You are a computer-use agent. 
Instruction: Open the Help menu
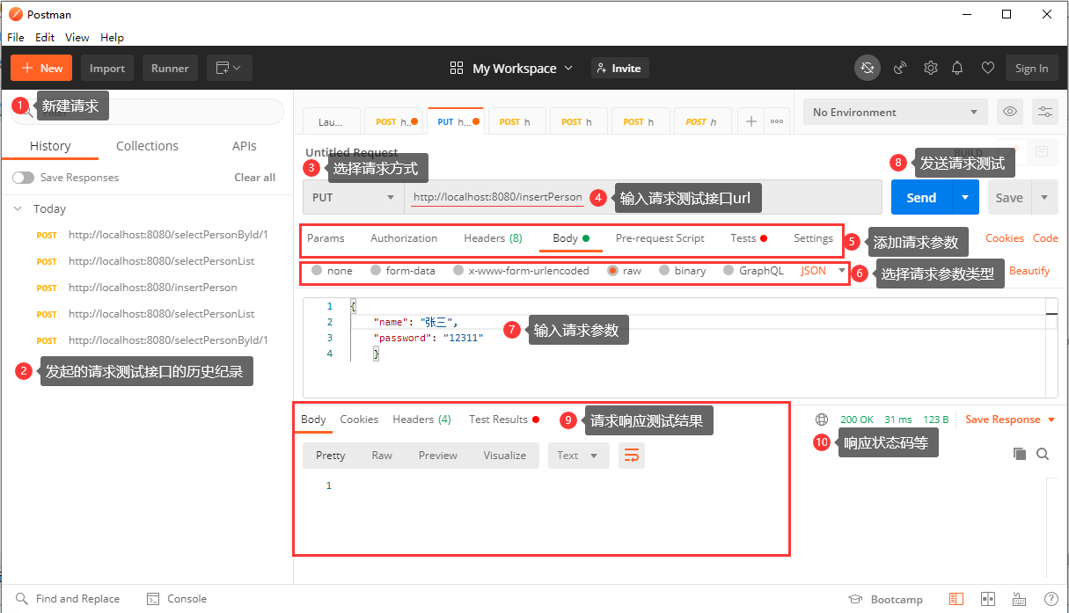pos(112,38)
